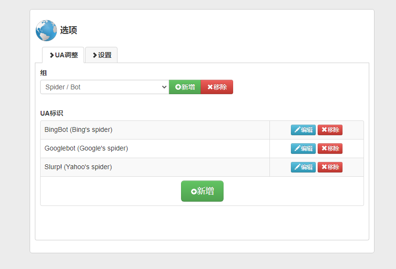The image size is (396, 269).
Task: Click the globe logo icon
Action: coord(46,30)
